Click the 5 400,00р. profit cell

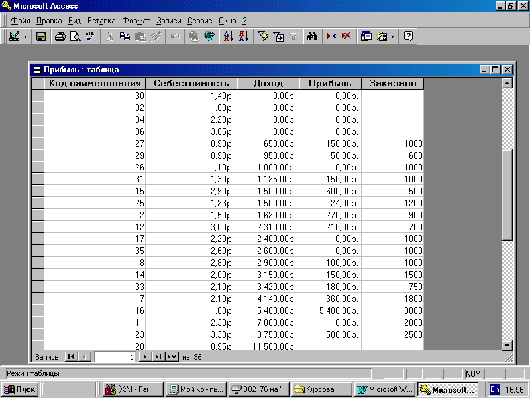click(330, 310)
